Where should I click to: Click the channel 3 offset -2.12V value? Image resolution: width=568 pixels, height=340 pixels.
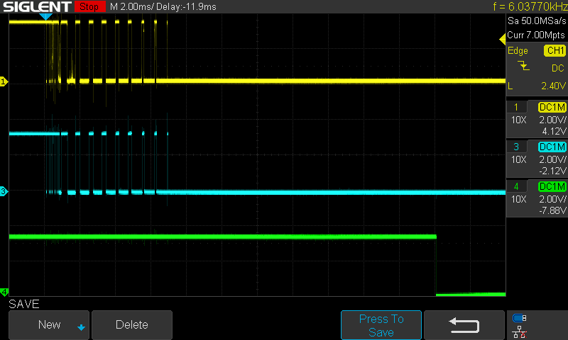coord(552,171)
